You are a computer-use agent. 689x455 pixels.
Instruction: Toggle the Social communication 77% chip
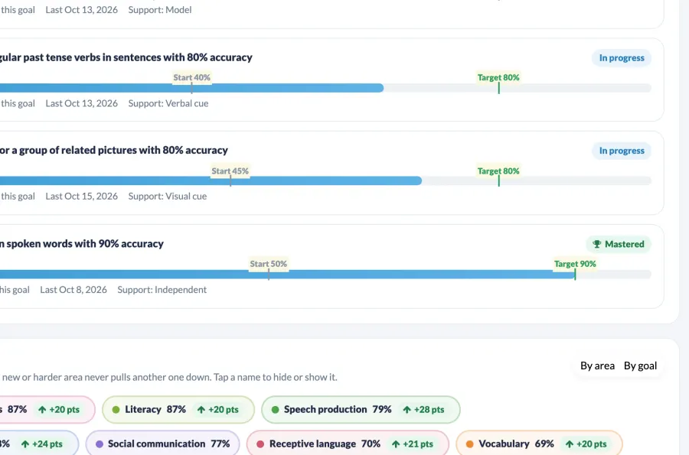(x=162, y=444)
